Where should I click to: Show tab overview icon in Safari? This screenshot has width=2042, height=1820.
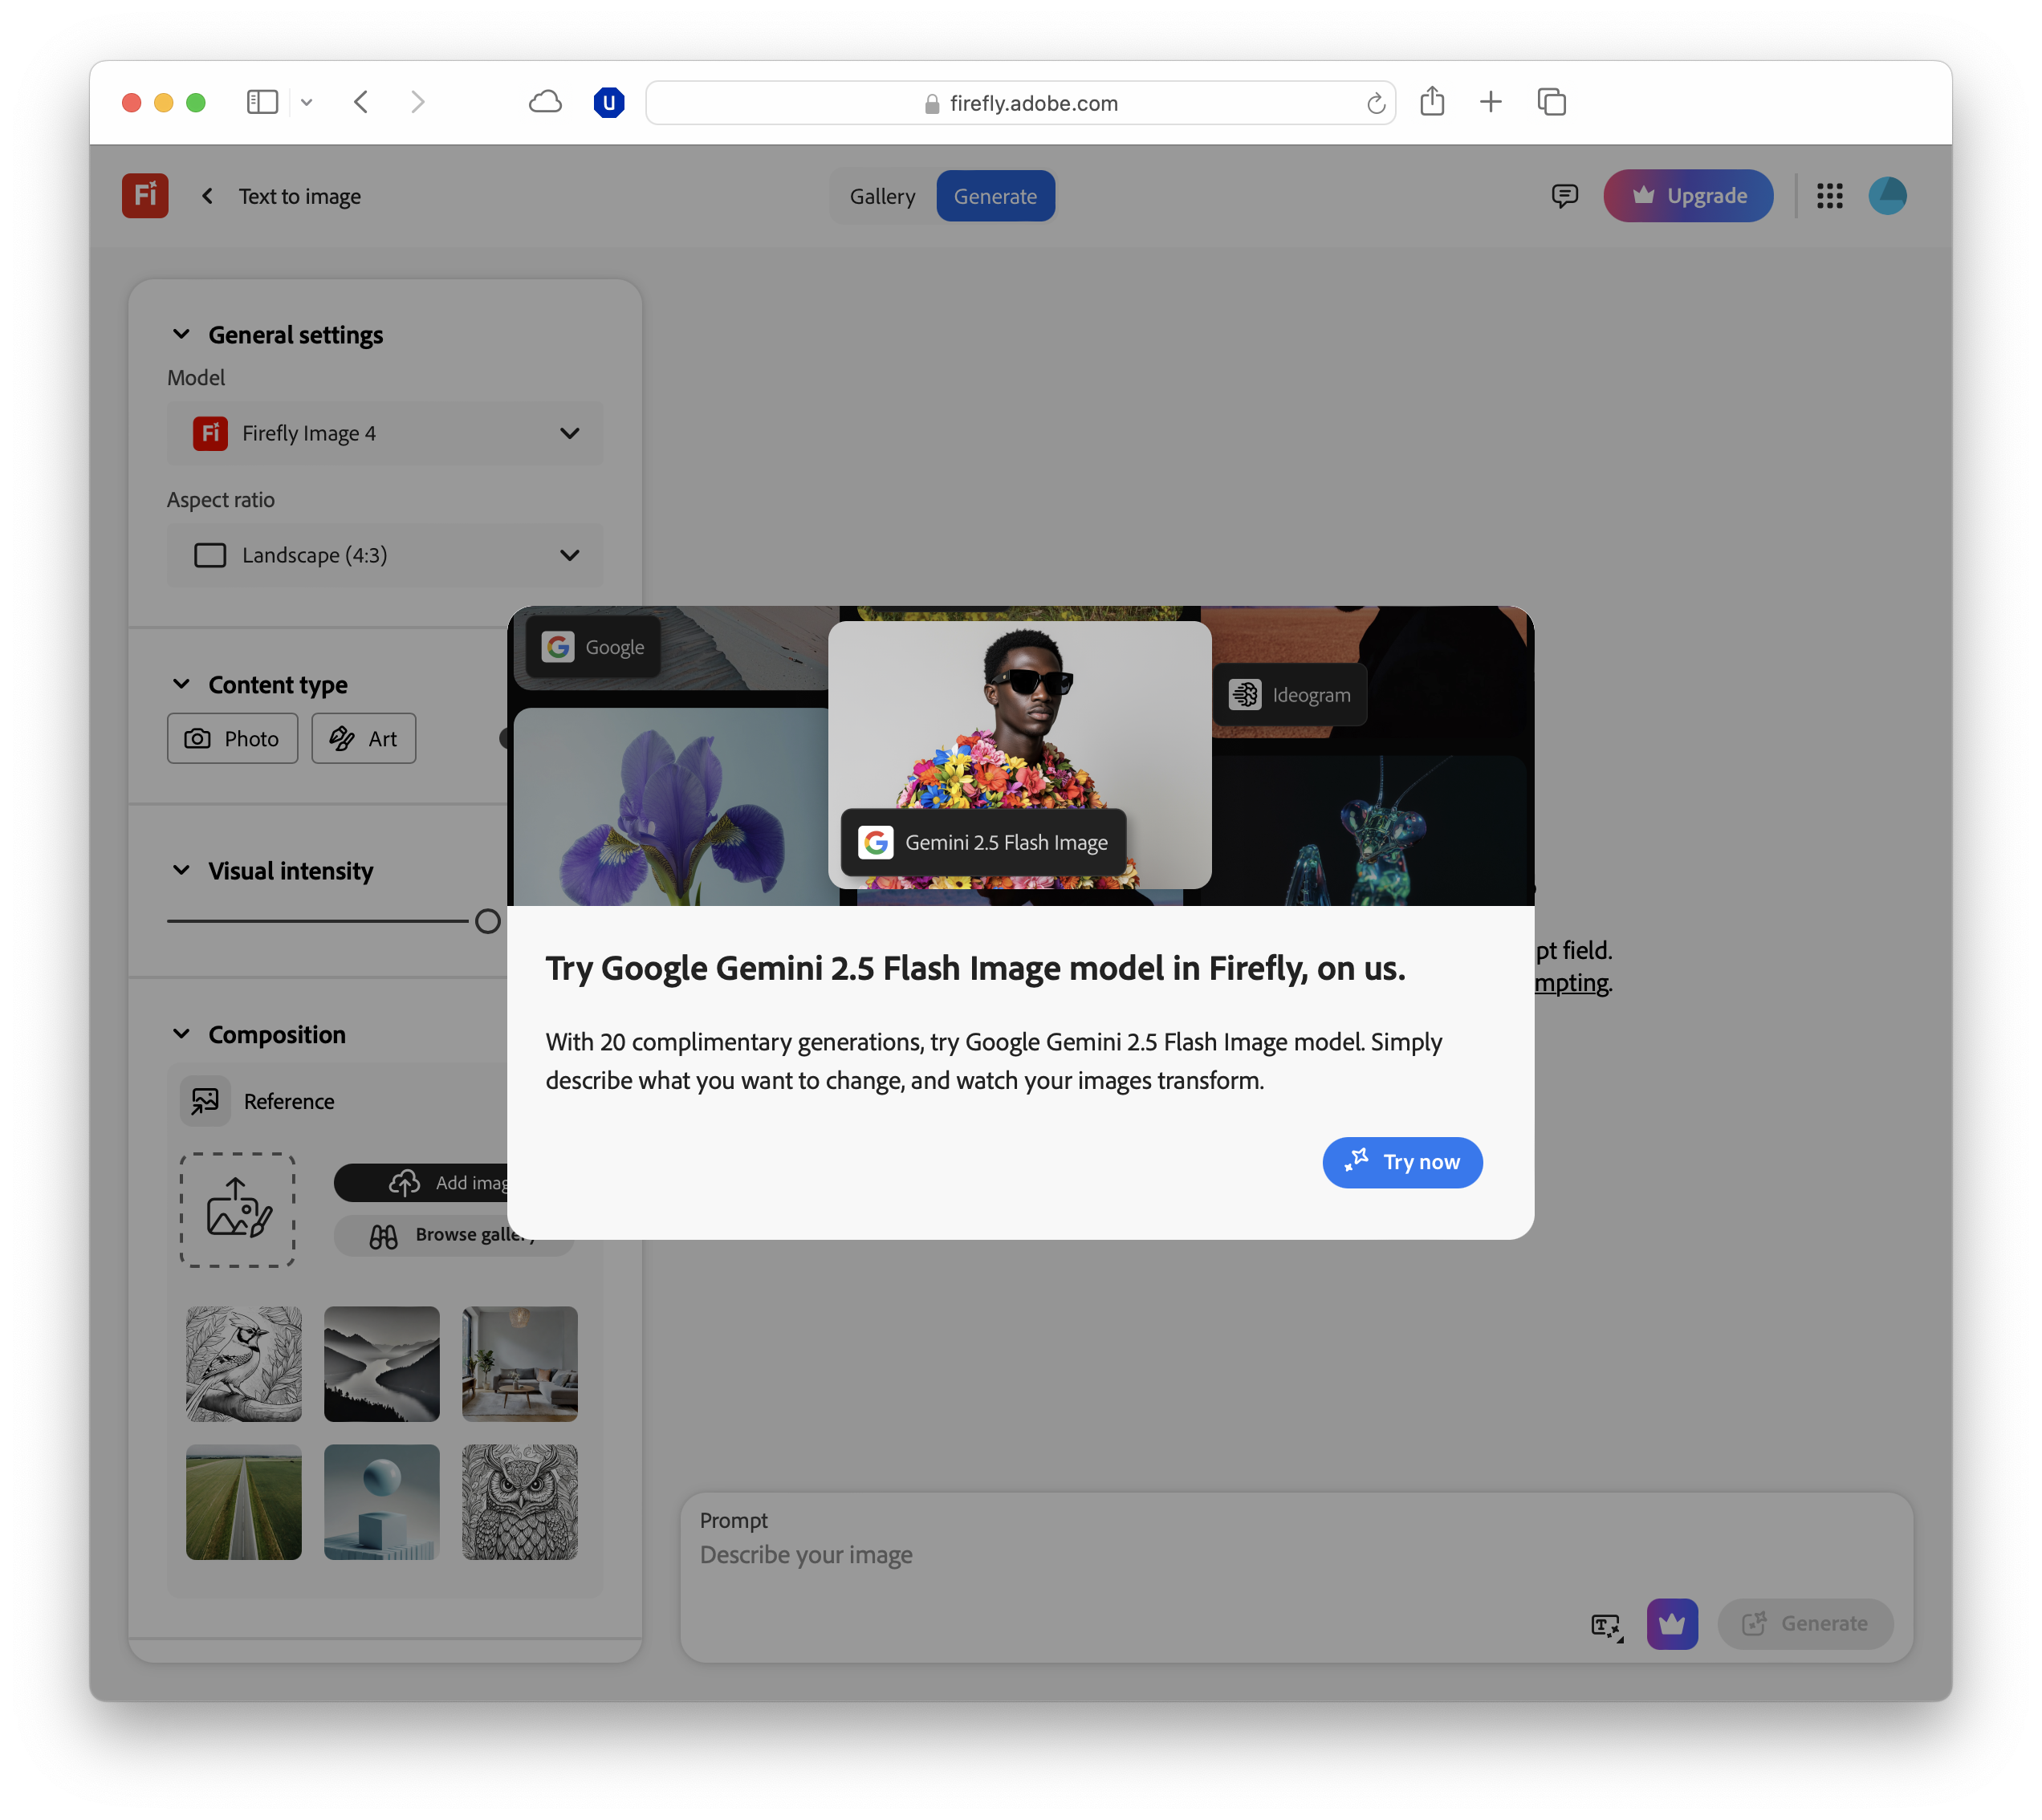click(x=1551, y=102)
